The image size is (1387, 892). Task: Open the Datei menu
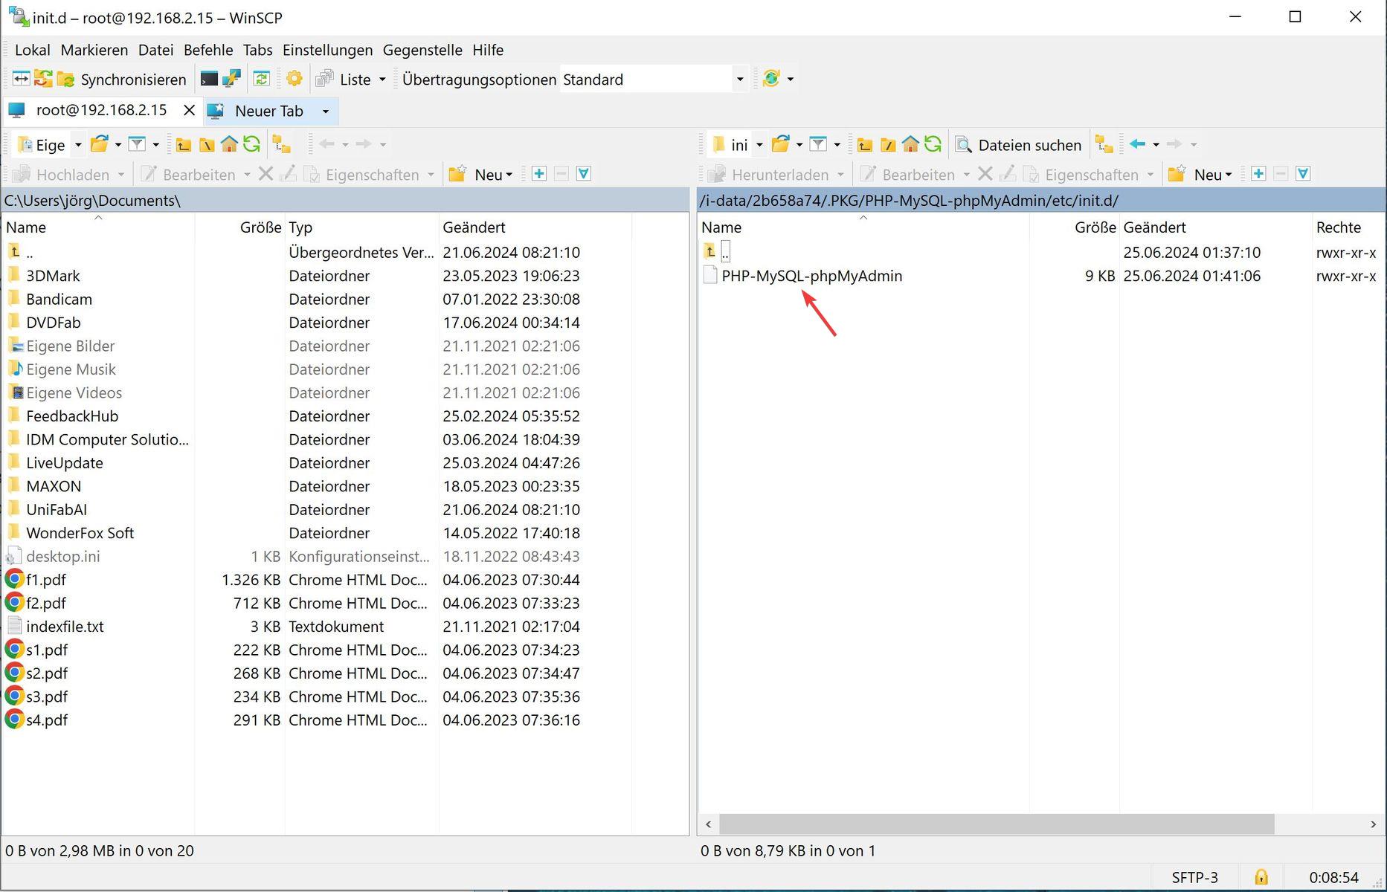[156, 50]
